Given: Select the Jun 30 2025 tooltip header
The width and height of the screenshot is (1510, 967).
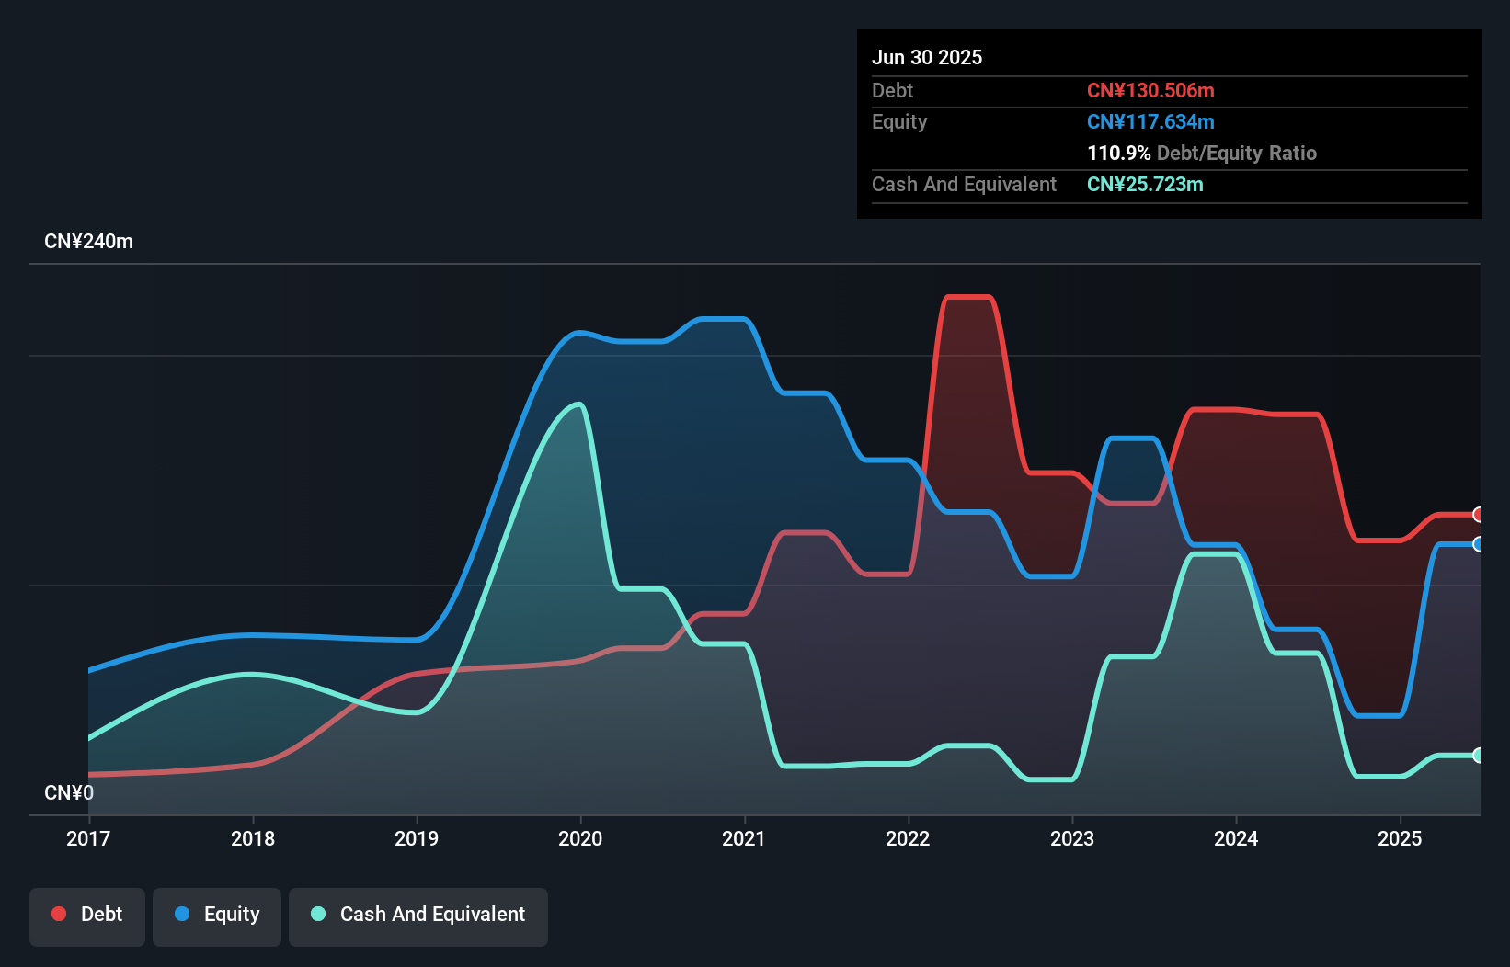Looking at the screenshot, I should pyautogui.click(x=927, y=57).
